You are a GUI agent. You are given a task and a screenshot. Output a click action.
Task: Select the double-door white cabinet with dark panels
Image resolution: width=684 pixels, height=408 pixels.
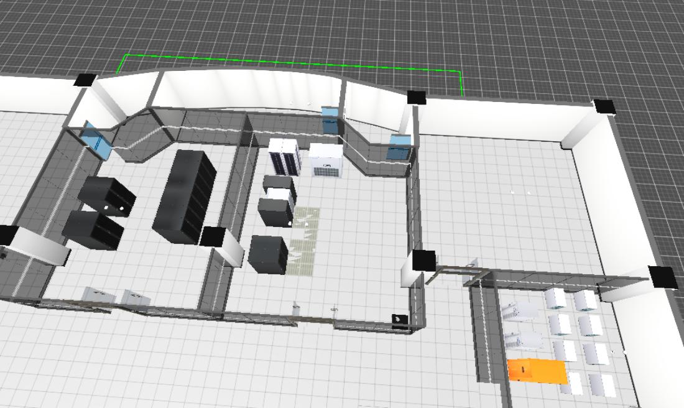[x=284, y=156]
